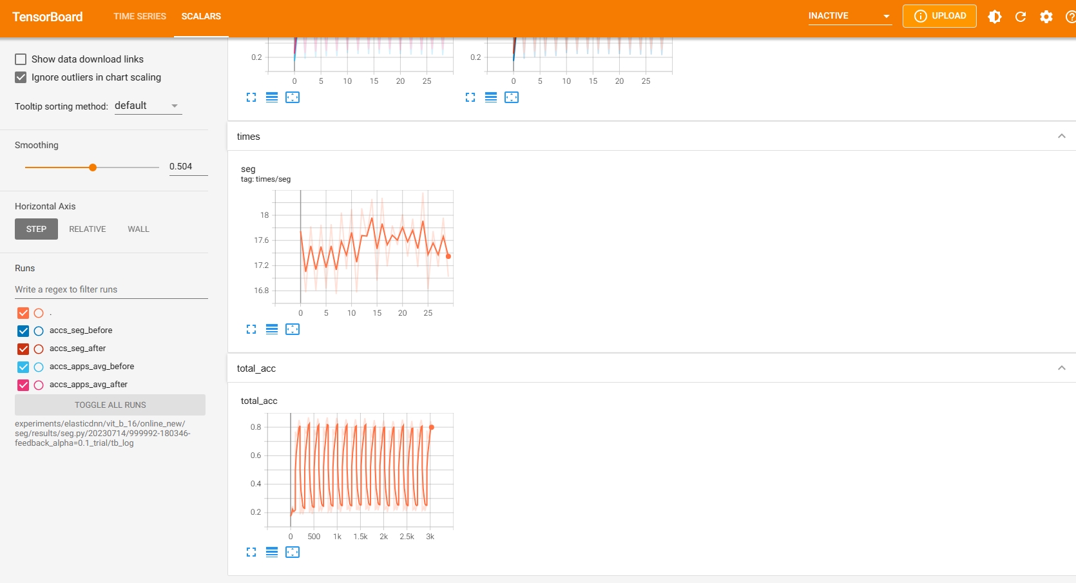
Task: Click the Toggle All Runs button
Action: [x=110, y=405]
